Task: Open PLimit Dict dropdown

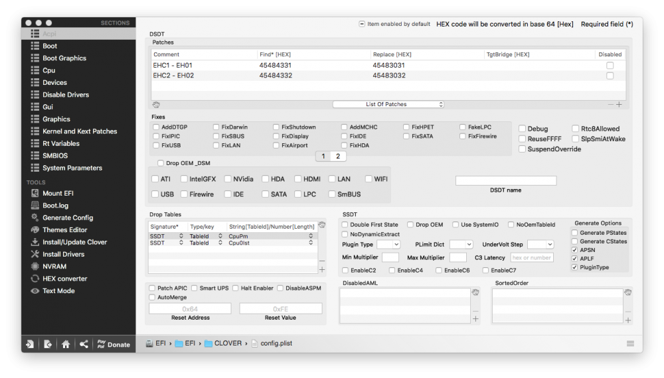Action: pyautogui.click(x=461, y=245)
